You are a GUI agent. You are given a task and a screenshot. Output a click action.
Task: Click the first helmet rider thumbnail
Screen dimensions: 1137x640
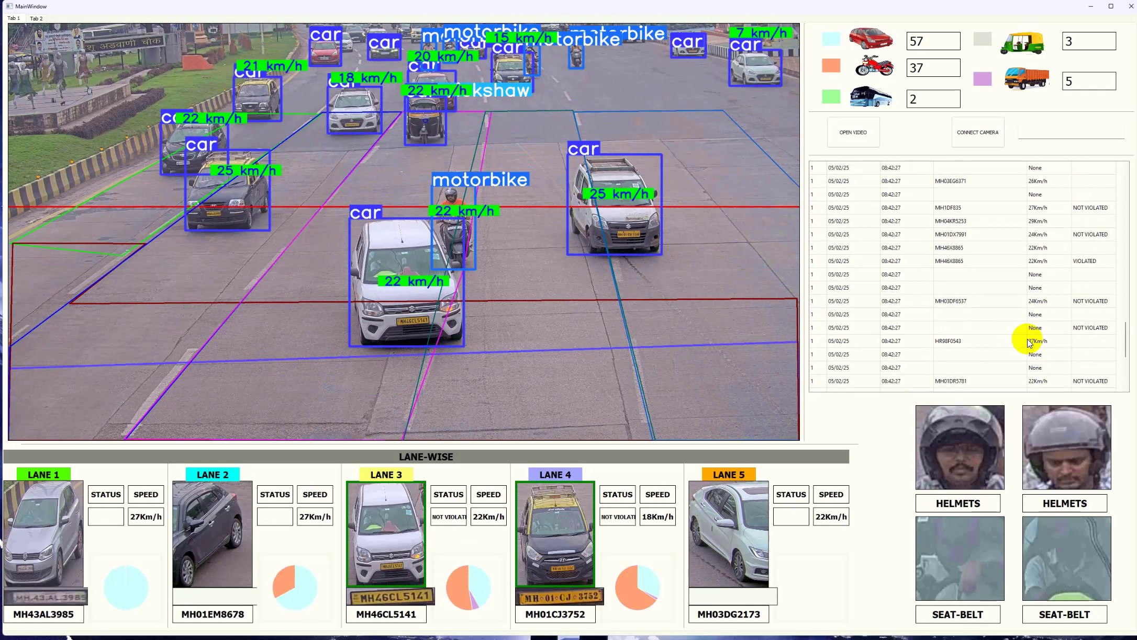point(960,447)
